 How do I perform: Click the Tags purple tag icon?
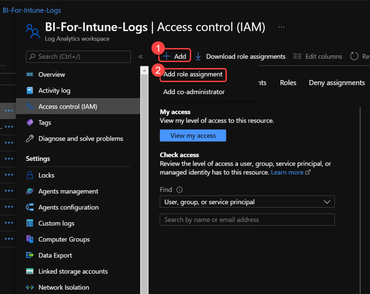[x=30, y=123]
